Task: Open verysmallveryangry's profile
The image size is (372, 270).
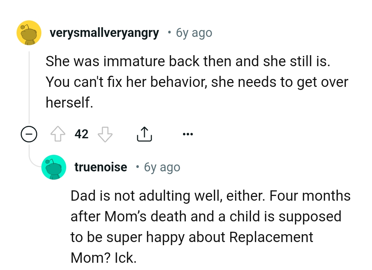Action: tap(104, 32)
